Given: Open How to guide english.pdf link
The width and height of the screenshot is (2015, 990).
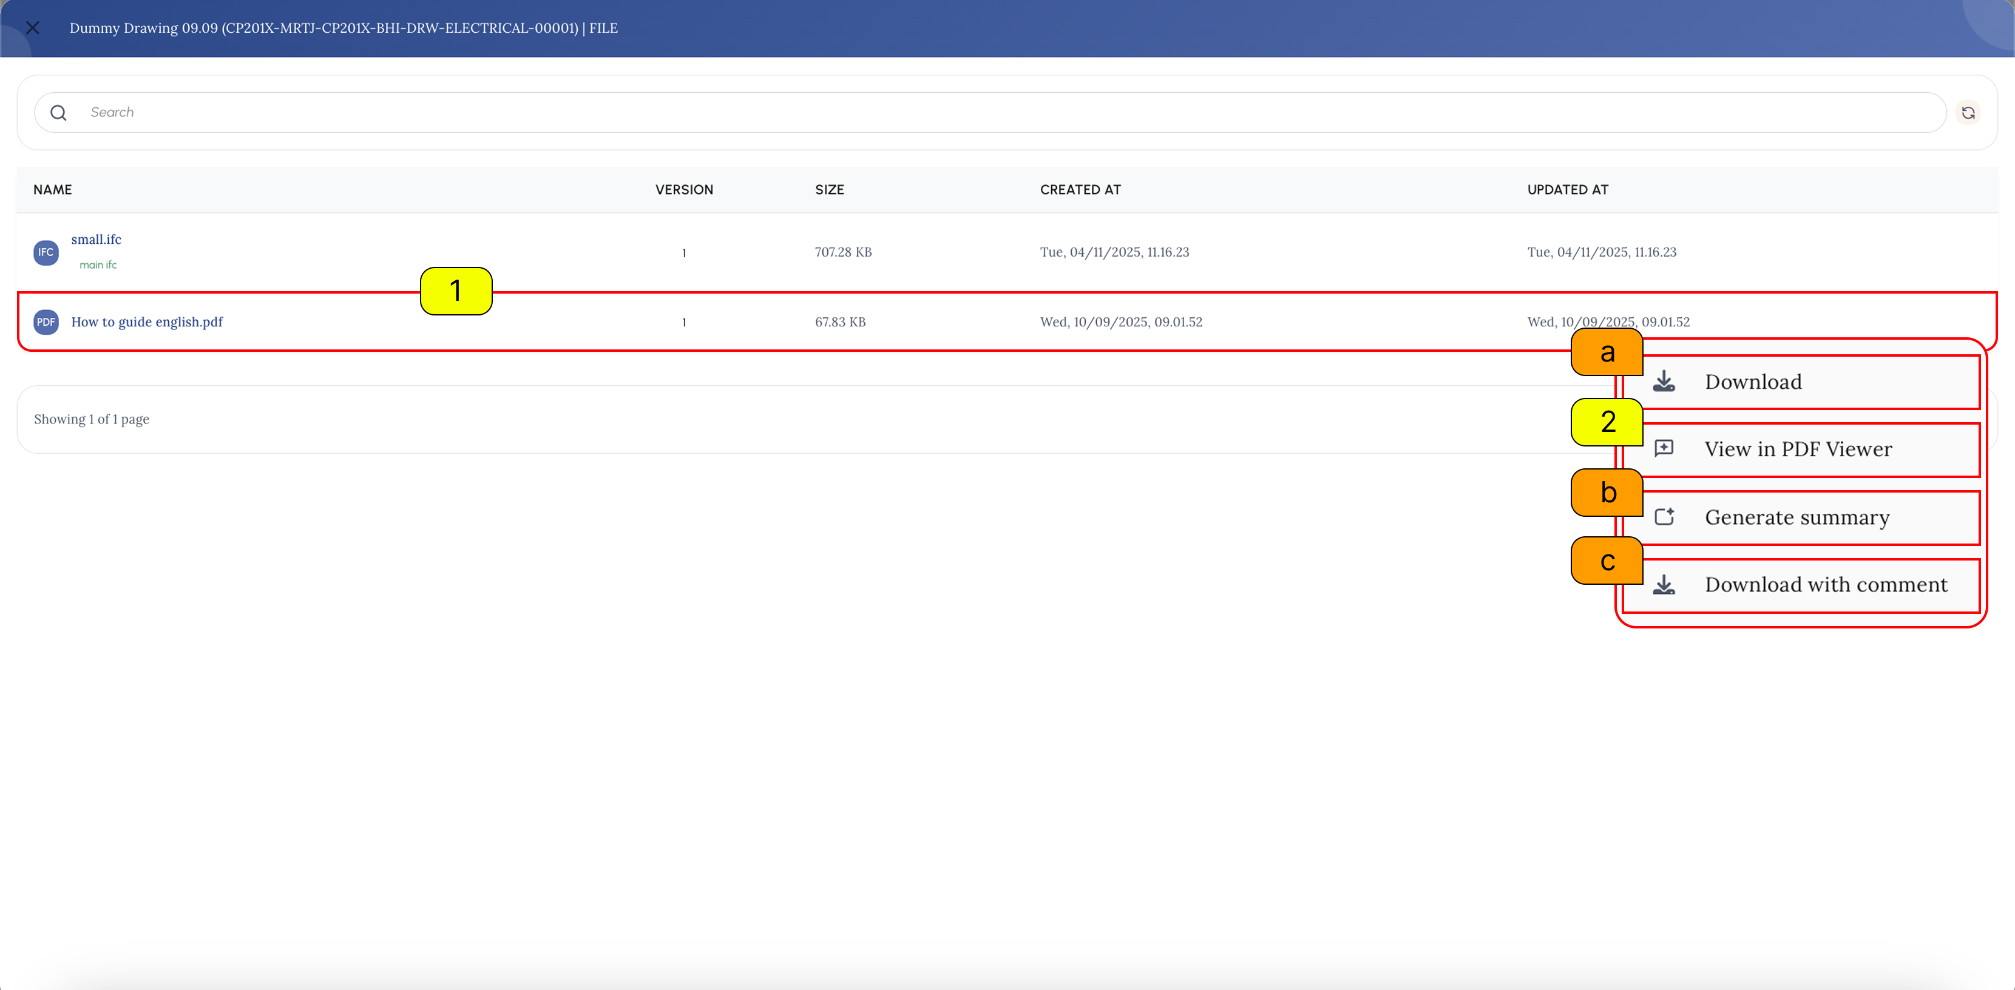Looking at the screenshot, I should (x=147, y=322).
